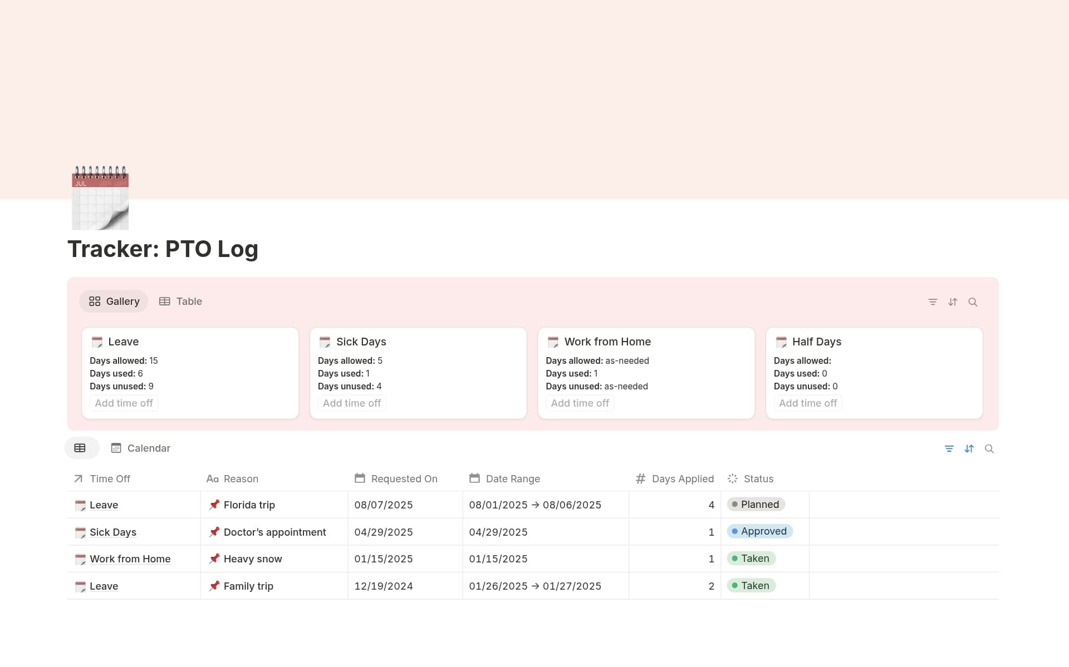This screenshot has height=667, width=1069.
Task: Select the table layout icon beside Calendar
Action: pyautogui.click(x=81, y=448)
